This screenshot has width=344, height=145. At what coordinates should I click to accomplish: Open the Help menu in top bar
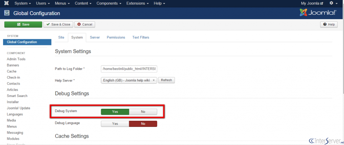click(160, 3)
